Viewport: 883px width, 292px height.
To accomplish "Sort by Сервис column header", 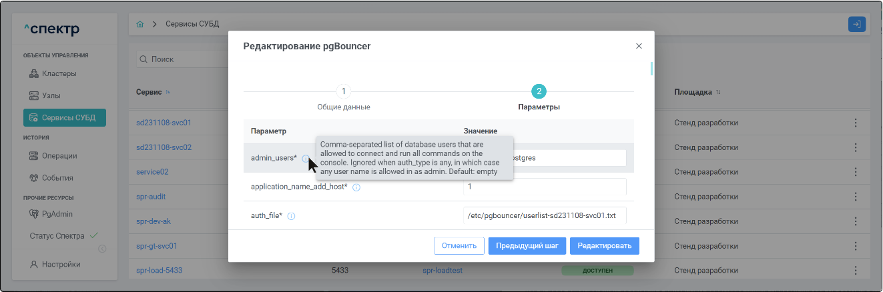I will [153, 92].
